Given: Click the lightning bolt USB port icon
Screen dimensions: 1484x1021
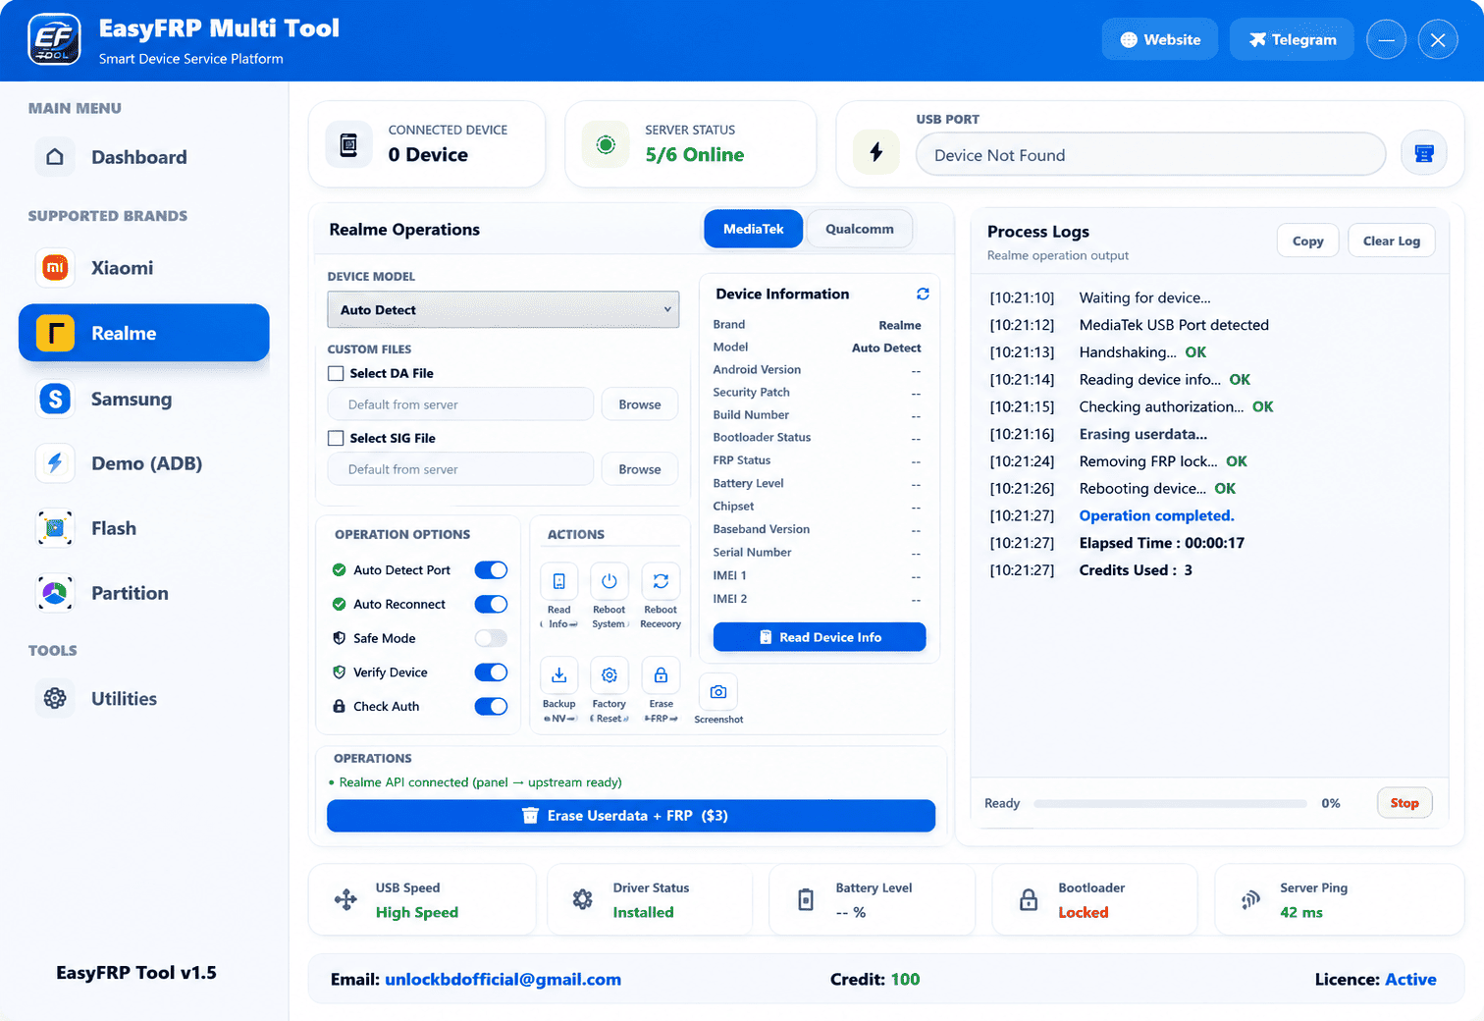Looking at the screenshot, I should [x=876, y=152].
